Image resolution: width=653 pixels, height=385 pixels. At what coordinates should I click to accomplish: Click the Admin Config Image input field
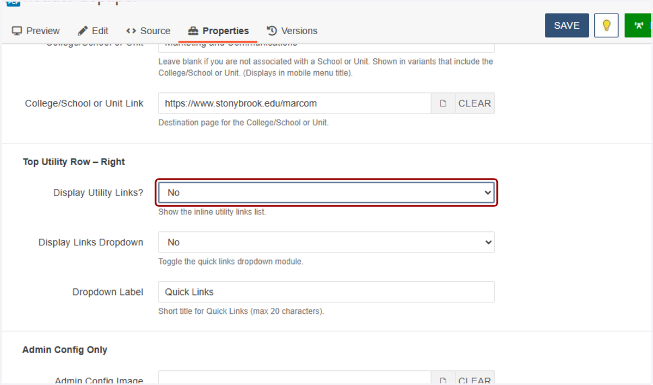point(295,378)
